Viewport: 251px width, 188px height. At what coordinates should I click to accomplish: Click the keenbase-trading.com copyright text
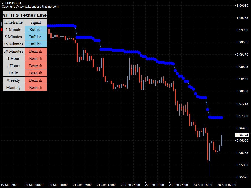tap(30, 7)
